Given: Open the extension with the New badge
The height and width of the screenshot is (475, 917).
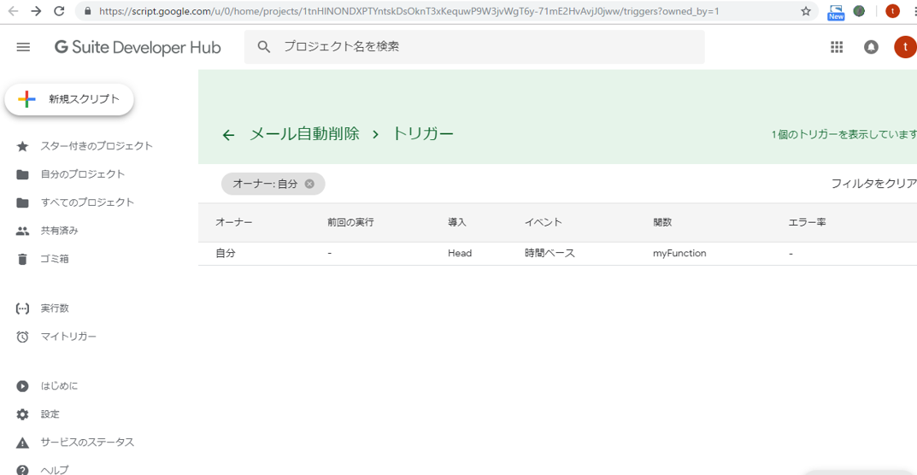Looking at the screenshot, I should pos(836,12).
